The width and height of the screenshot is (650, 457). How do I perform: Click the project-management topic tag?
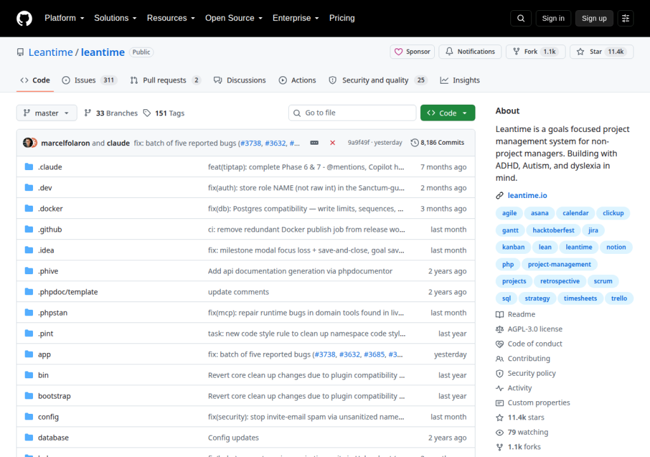559,264
